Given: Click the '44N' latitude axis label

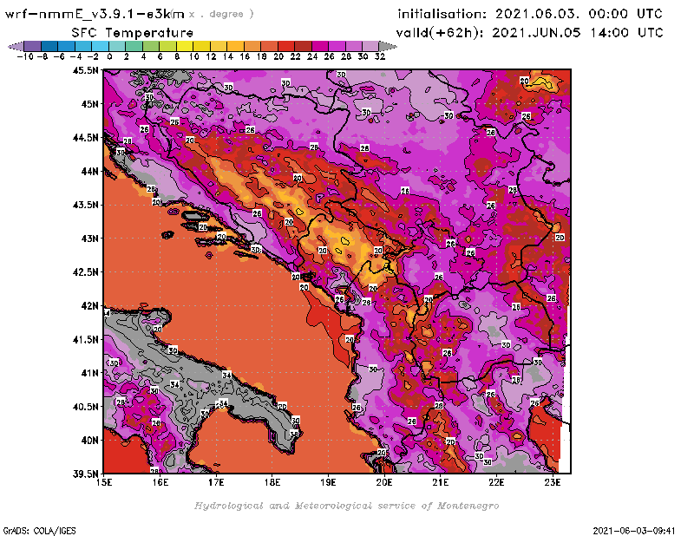Looking at the screenshot, I should 89,171.
